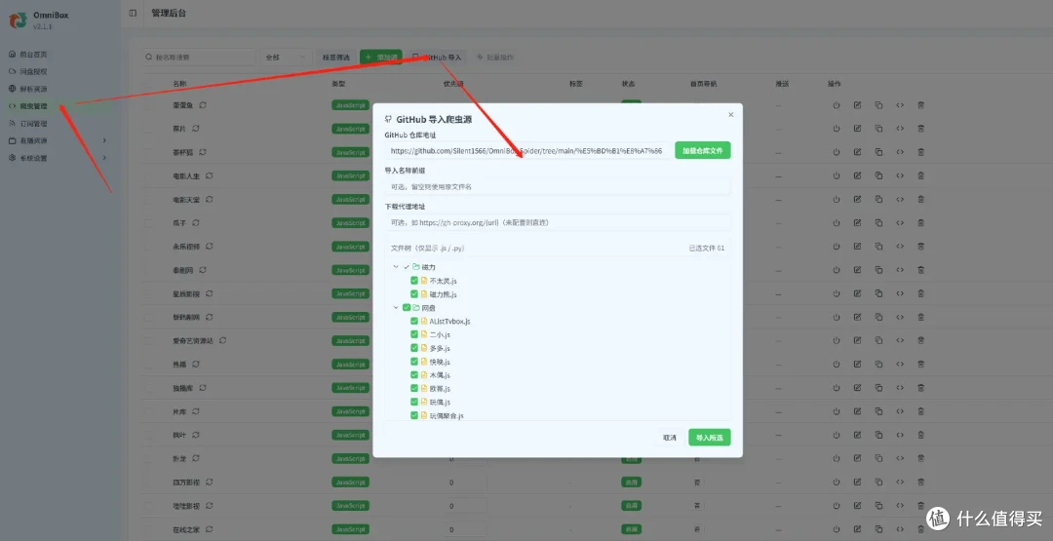Click refresh icon beside 电影天堂

pyautogui.click(x=210, y=200)
